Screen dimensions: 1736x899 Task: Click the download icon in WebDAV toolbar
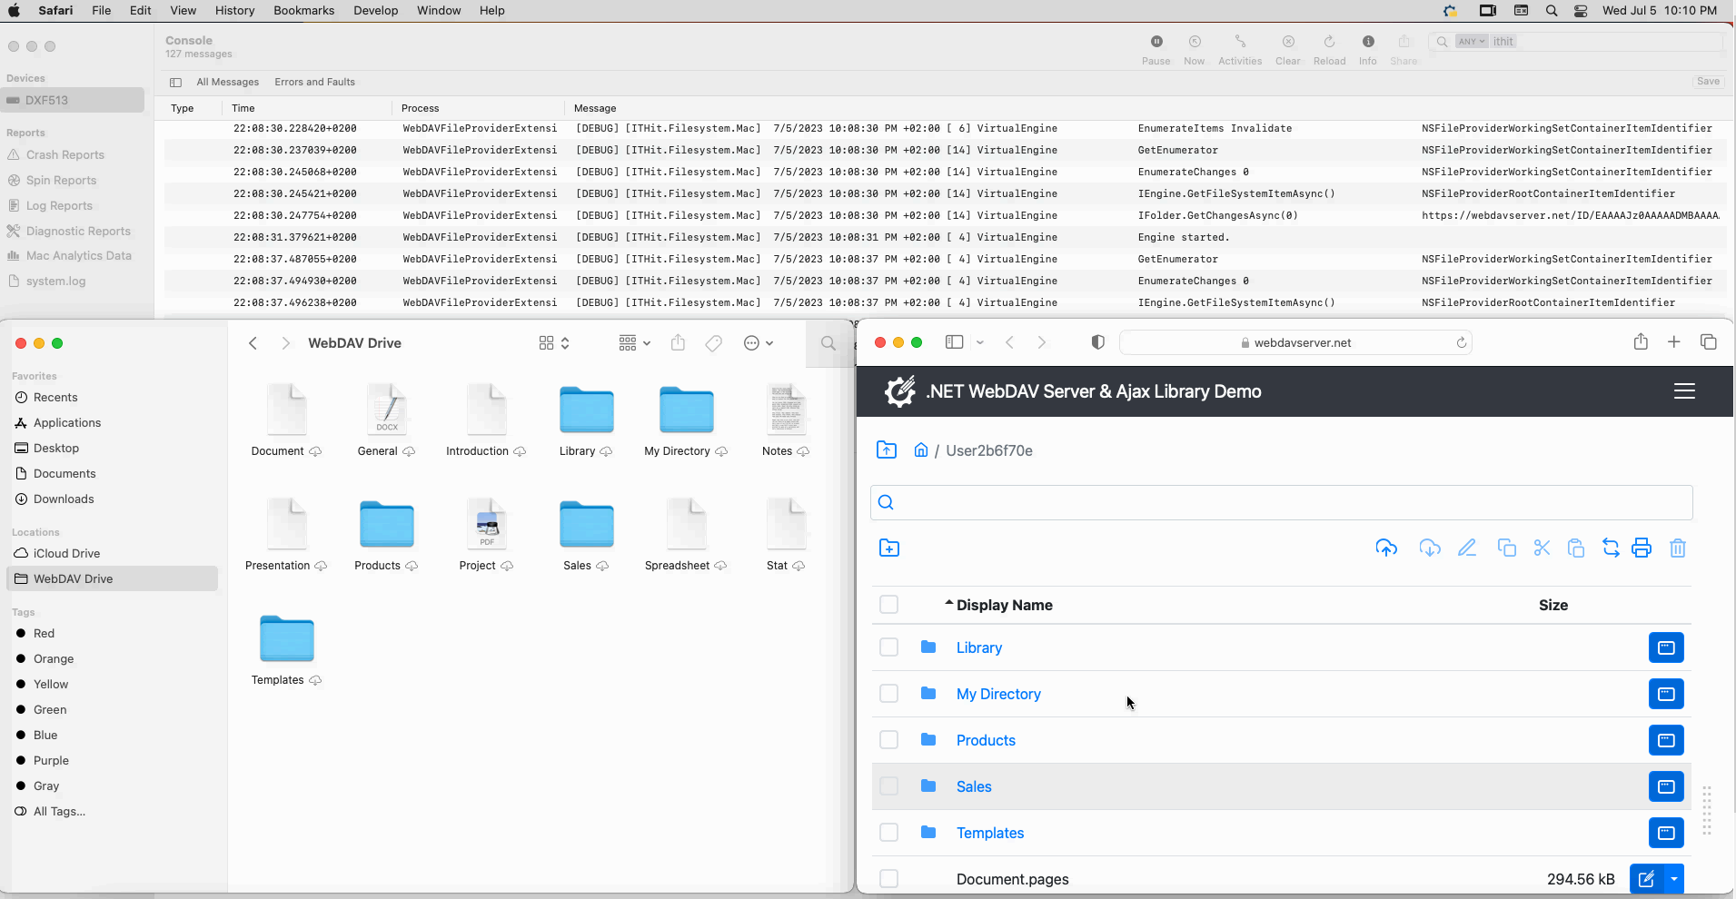(1430, 548)
